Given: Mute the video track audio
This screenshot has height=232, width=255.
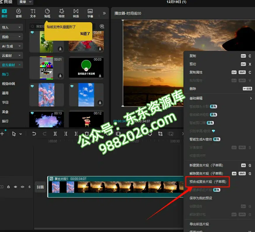Looking at the screenshot, I should point(22,187).
